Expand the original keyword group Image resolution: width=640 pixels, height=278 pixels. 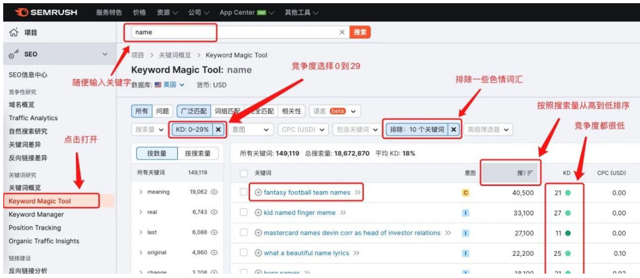tap(140, 252)
